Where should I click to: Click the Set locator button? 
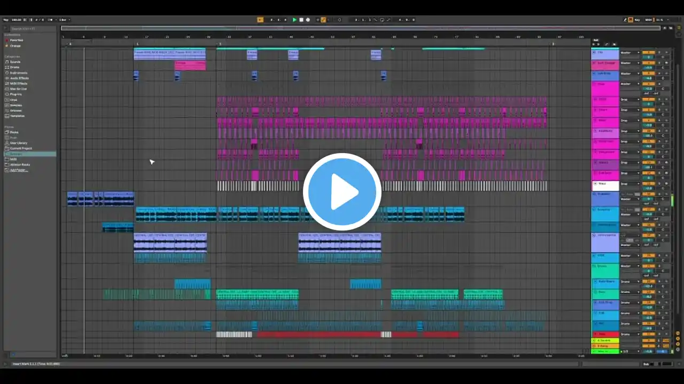[x=596, y=40]
